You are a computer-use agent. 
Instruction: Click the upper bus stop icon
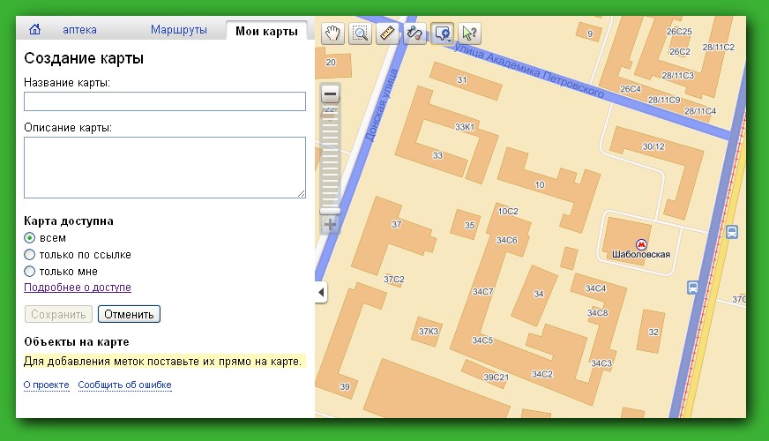(732, 232)
